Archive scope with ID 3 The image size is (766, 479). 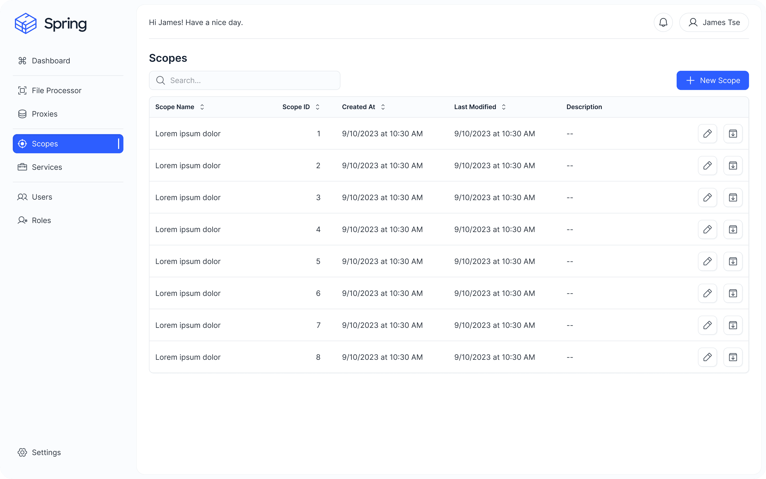tap(733, 197)
